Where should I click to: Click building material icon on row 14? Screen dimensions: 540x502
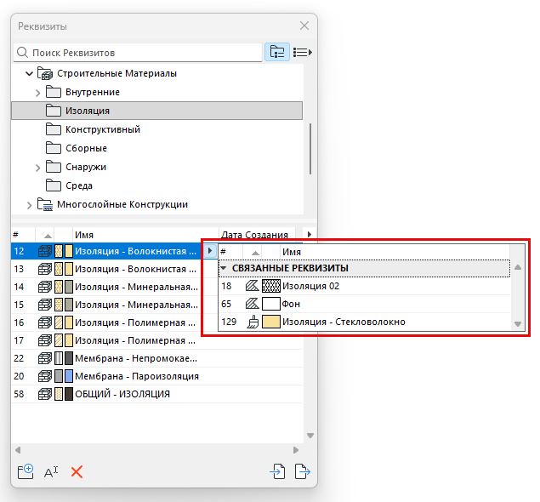point(45,287)
